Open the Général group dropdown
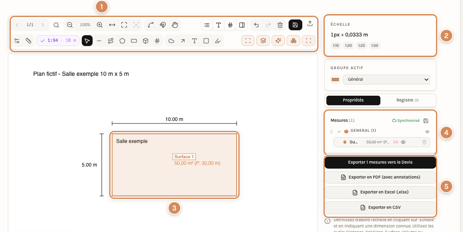 (x=387, y=80)
